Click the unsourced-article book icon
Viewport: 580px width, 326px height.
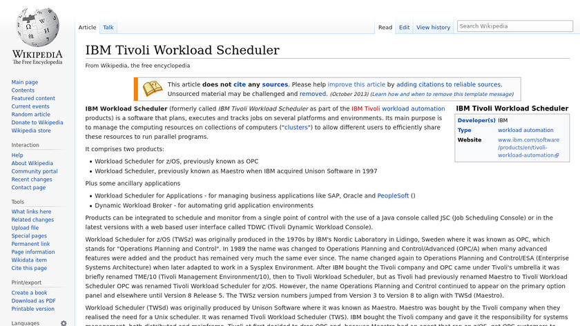pyautogui.click(x=153, y=89)
